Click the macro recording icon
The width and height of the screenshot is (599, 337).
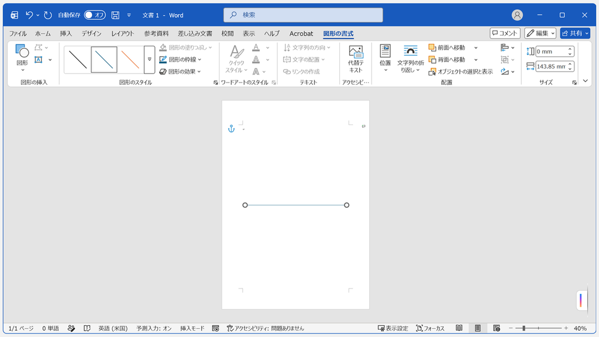click(215, 328)
